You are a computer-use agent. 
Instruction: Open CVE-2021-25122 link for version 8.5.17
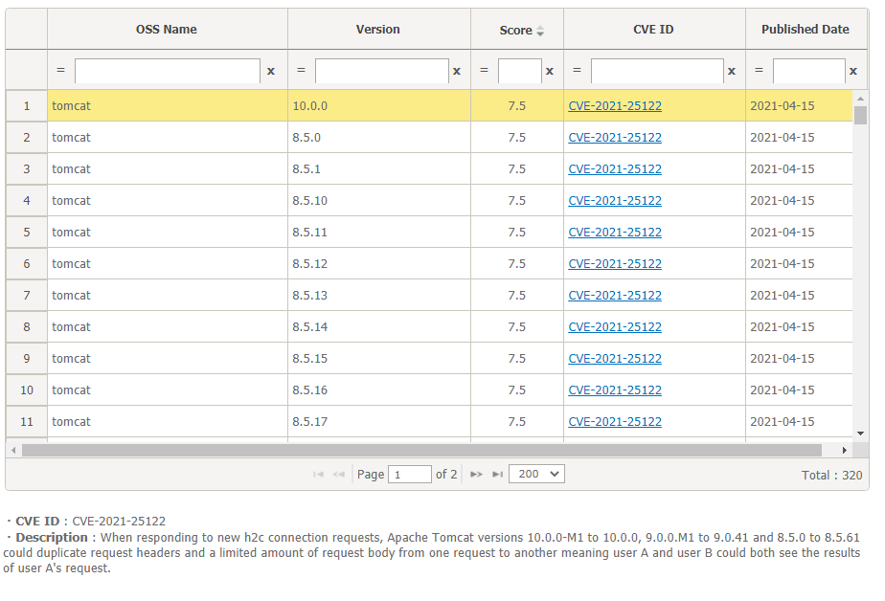coord(615,422)
